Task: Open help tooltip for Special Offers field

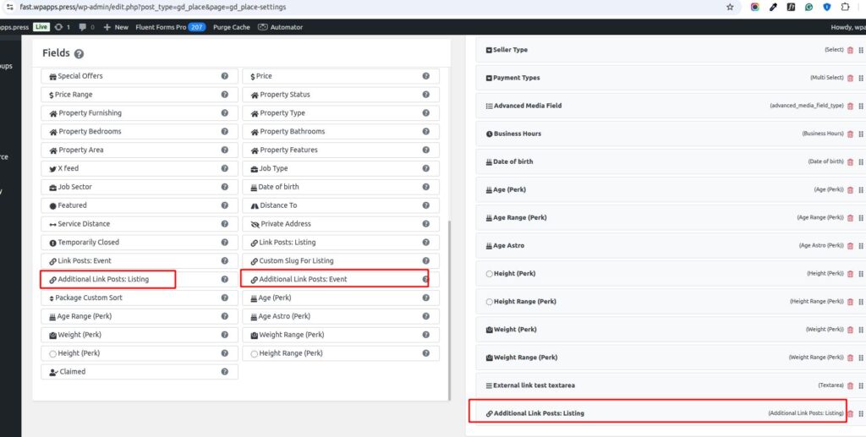Action: click(225, 76)
